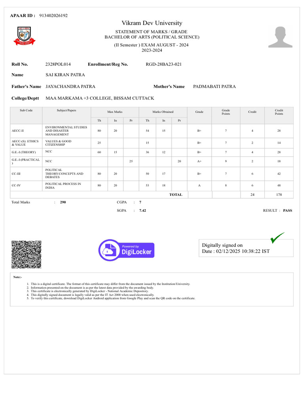Click the RESULT value PASS
The image size is (304, 406).
point(287,211)
